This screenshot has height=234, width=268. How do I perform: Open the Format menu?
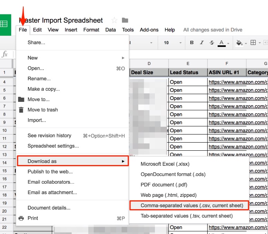(91, 30)
